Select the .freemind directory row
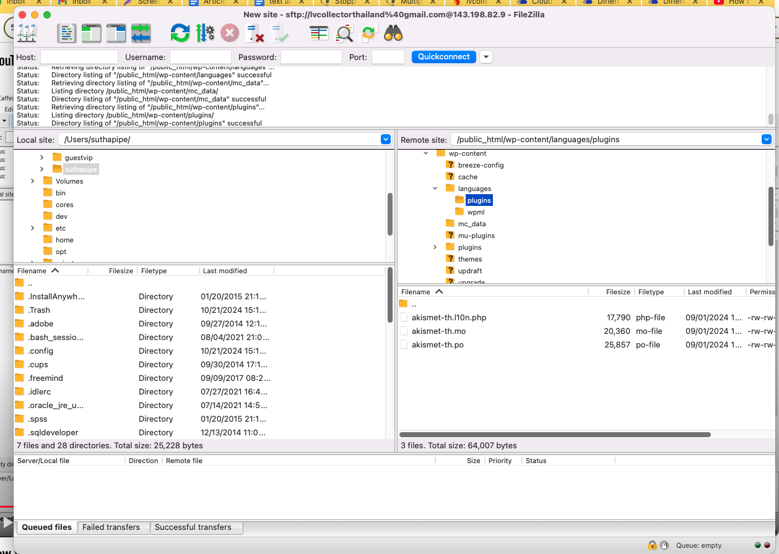This screenshot has height=554, width=779. point(199,378)
